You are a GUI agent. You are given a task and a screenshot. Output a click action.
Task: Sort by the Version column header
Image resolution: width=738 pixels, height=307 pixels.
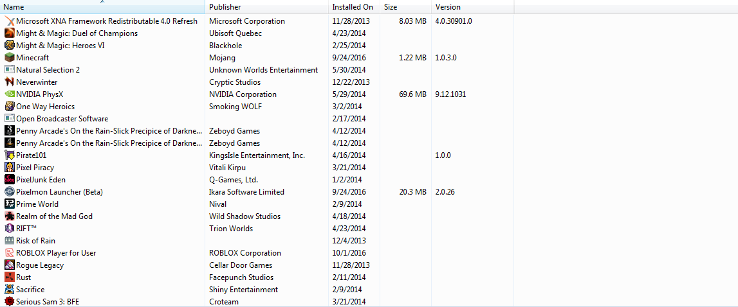coord(473,7)
